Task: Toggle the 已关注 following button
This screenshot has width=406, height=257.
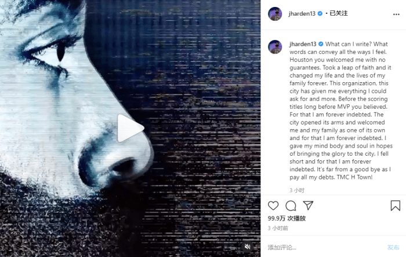Action: pos(338,13)
